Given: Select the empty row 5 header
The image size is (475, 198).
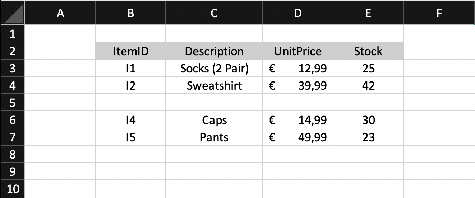Looking at the screenshot, I should click(x=13, y=103).
